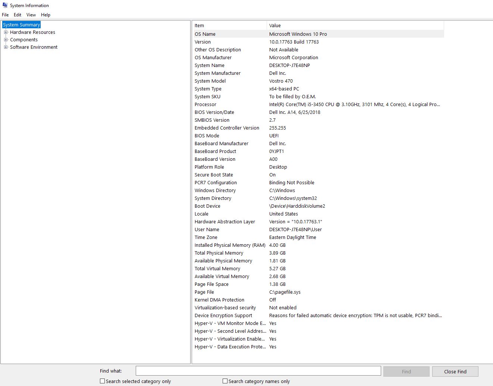493x386 pixels.
Task: Select the OS Name row
Action: (x=205, y=34)
